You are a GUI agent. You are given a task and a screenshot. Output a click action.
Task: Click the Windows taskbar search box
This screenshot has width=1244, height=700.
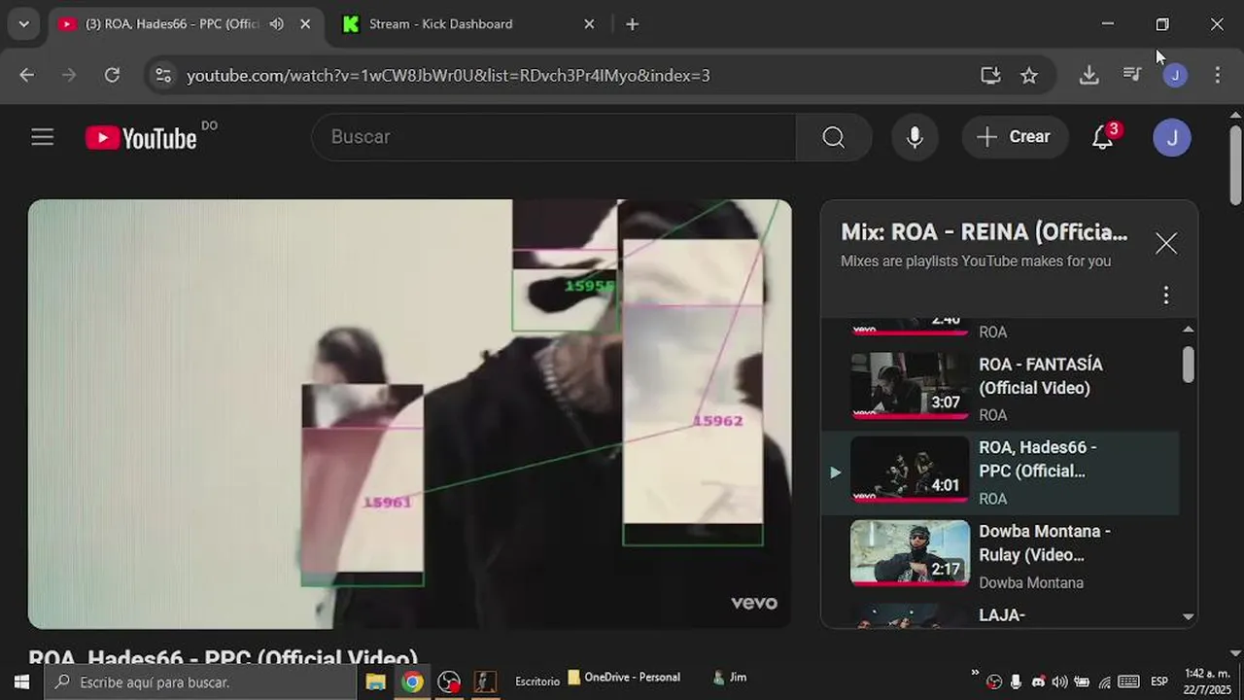(200, 682)
